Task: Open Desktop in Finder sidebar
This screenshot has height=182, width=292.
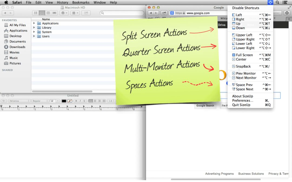Action: click(13, 36)
